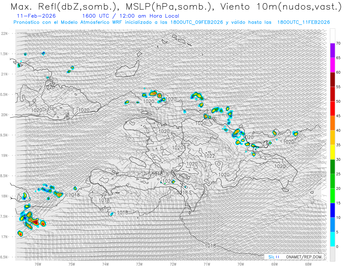
Task: Click the colorbar label 10
Action: tap(338, 217)
